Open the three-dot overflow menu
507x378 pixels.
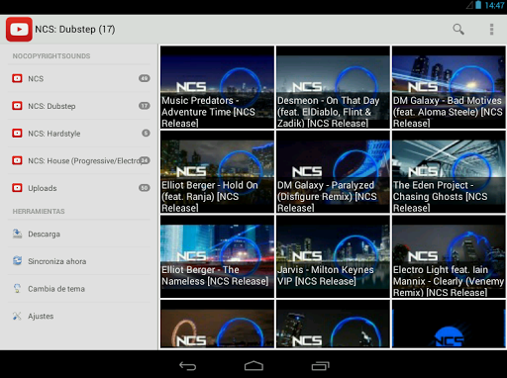click(491, 29)
